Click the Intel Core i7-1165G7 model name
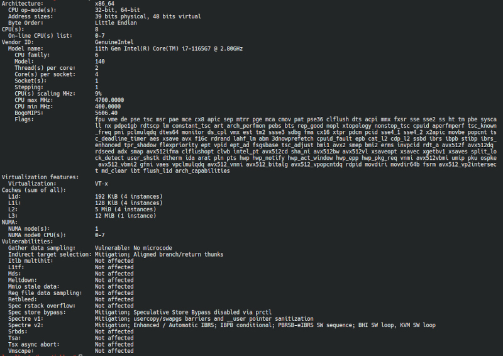Viewport: 503px width, 356px height. click(168, 48)
